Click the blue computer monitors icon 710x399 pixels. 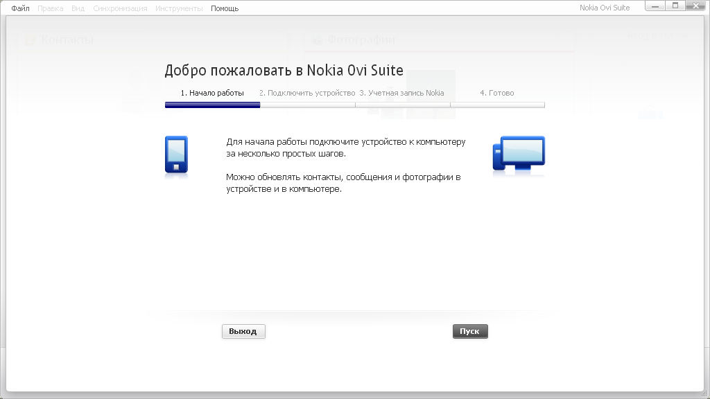pyautogui.click(x=519, y=153)
